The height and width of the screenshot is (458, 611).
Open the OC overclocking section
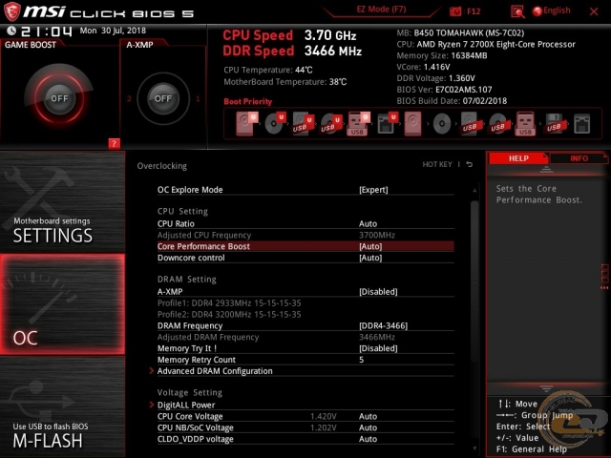[x=62, y=304]
